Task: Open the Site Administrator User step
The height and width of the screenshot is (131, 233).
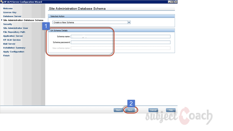Action: [16, 28]
